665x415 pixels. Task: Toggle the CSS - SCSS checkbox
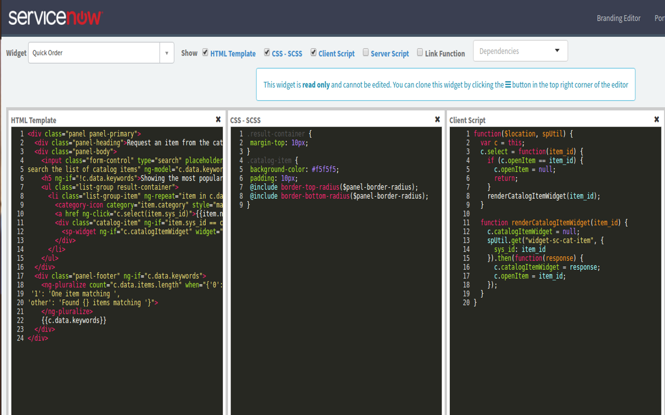coord(267,52)
